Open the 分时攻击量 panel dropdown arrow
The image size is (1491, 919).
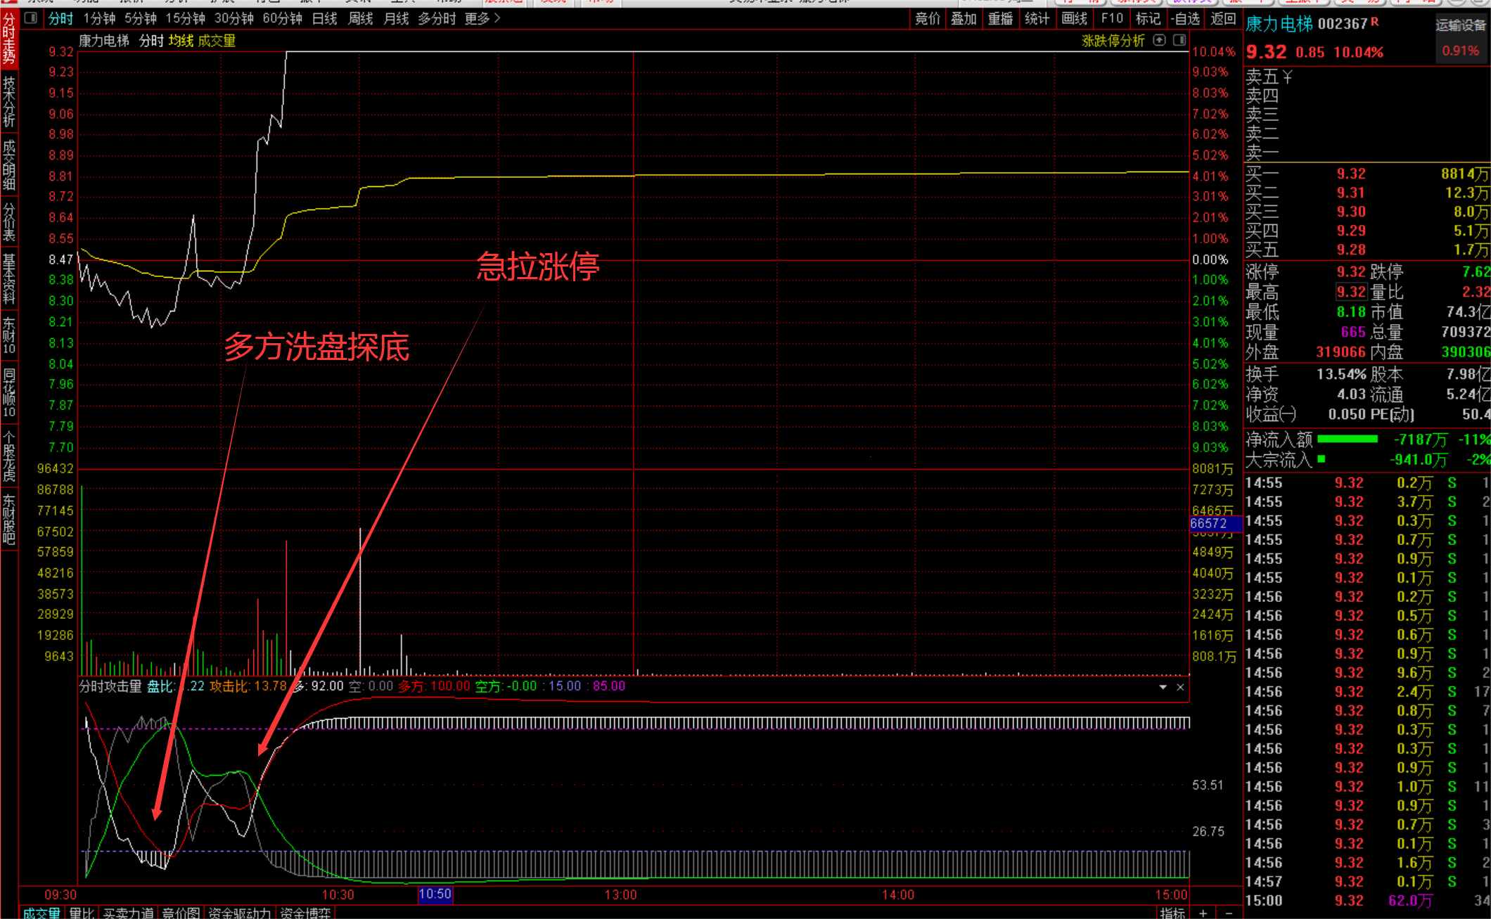pos(1163,687)
